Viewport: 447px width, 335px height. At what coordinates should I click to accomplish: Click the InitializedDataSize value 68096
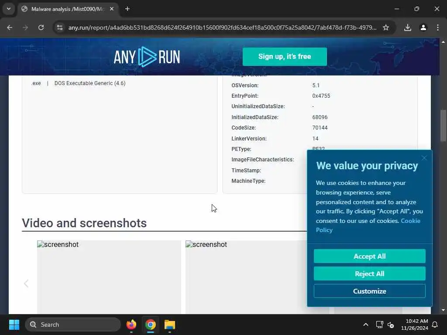coord(320,117)
